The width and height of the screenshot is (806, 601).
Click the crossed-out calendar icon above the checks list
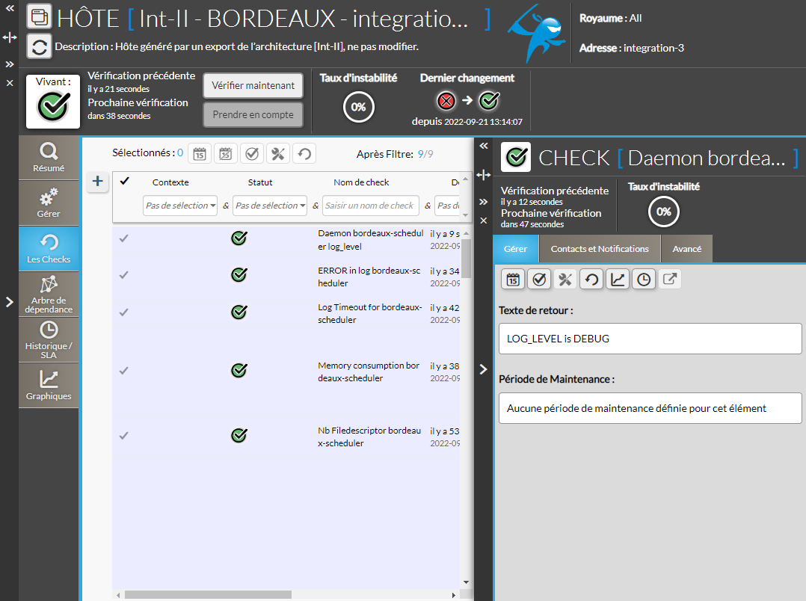226,154
